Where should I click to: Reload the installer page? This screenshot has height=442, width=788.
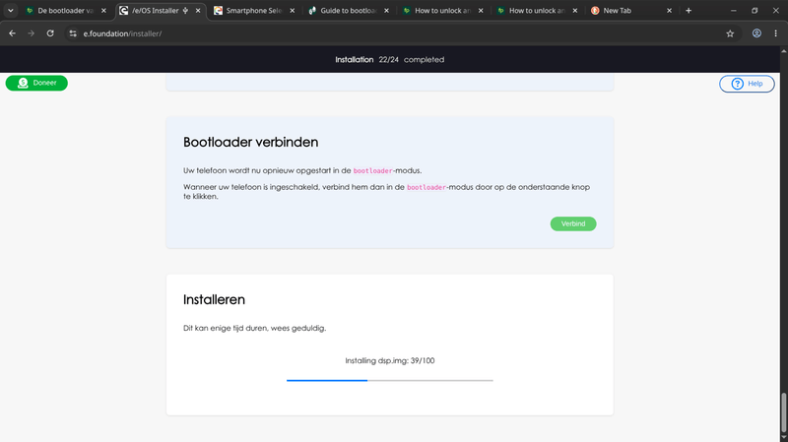pos(50,33)
